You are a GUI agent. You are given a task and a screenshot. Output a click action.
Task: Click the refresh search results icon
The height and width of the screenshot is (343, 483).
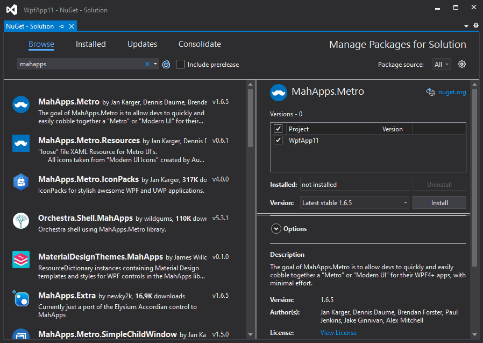tap(166, 64)
